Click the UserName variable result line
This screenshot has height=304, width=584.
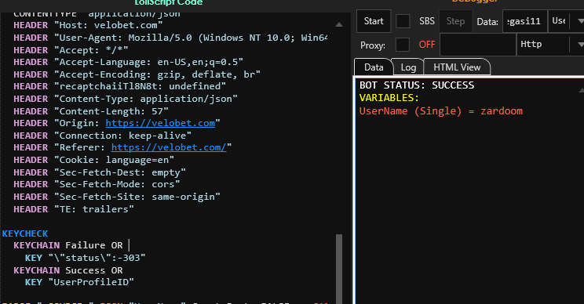point(441,111)
